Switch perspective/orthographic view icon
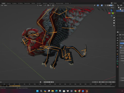The image size is (124, 93). tap(114, 26)
